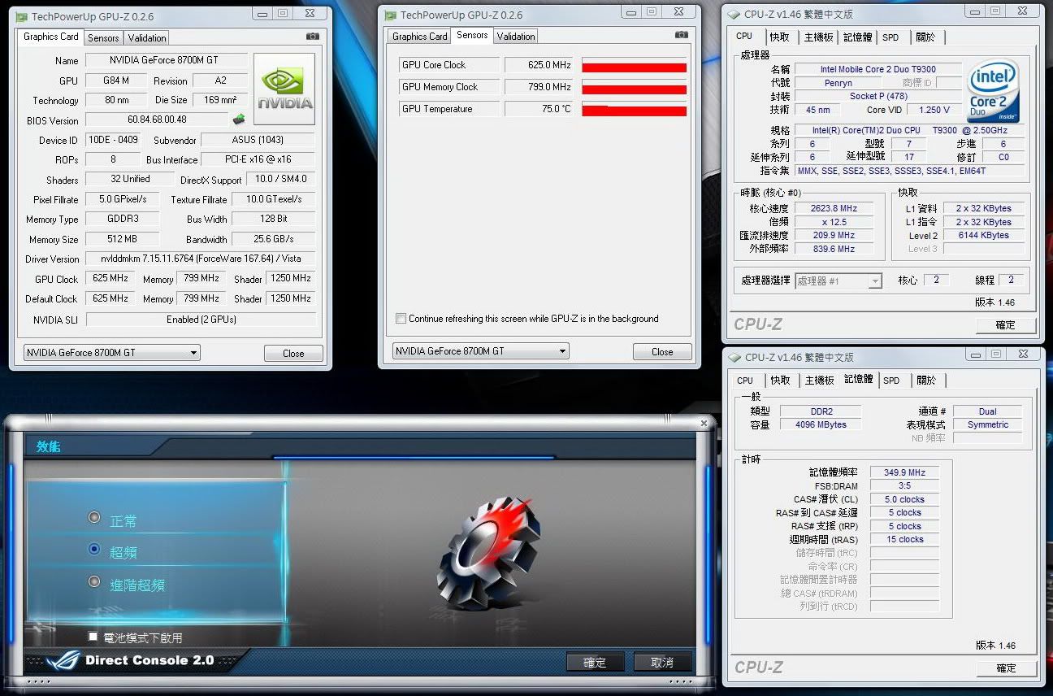Click the CPU-Z title icon in top window

pos(734,14)
